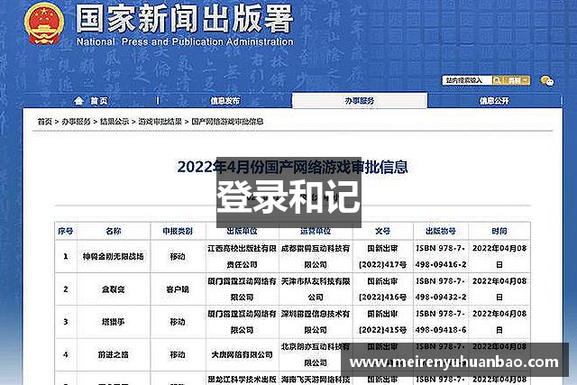The image size is (577, 385).
Task: Click the date cell in the 塔猎手 row
Action: point(499,322)
